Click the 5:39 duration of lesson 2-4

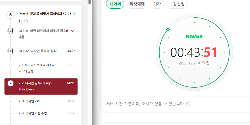click(x=71, y=113)
